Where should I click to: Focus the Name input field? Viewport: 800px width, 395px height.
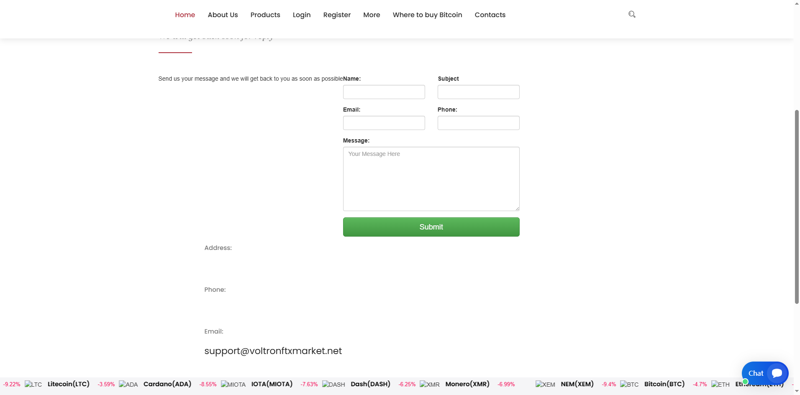tap(384, 92)
